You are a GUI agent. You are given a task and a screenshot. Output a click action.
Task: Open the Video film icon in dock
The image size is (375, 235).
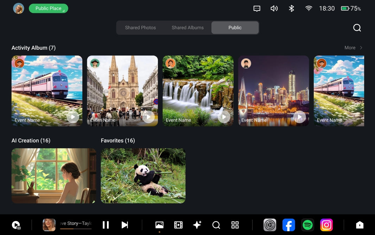[178, 225]
